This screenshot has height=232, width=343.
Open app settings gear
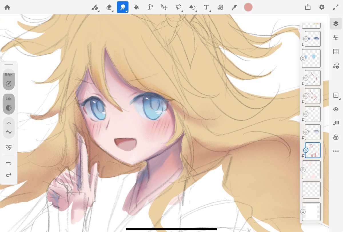point(322,7)
